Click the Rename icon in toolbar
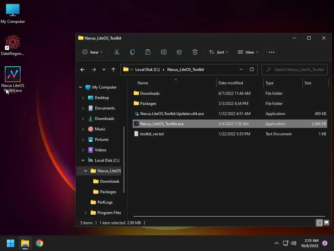This screenshot has width=334, height=251. click(164, 52)
